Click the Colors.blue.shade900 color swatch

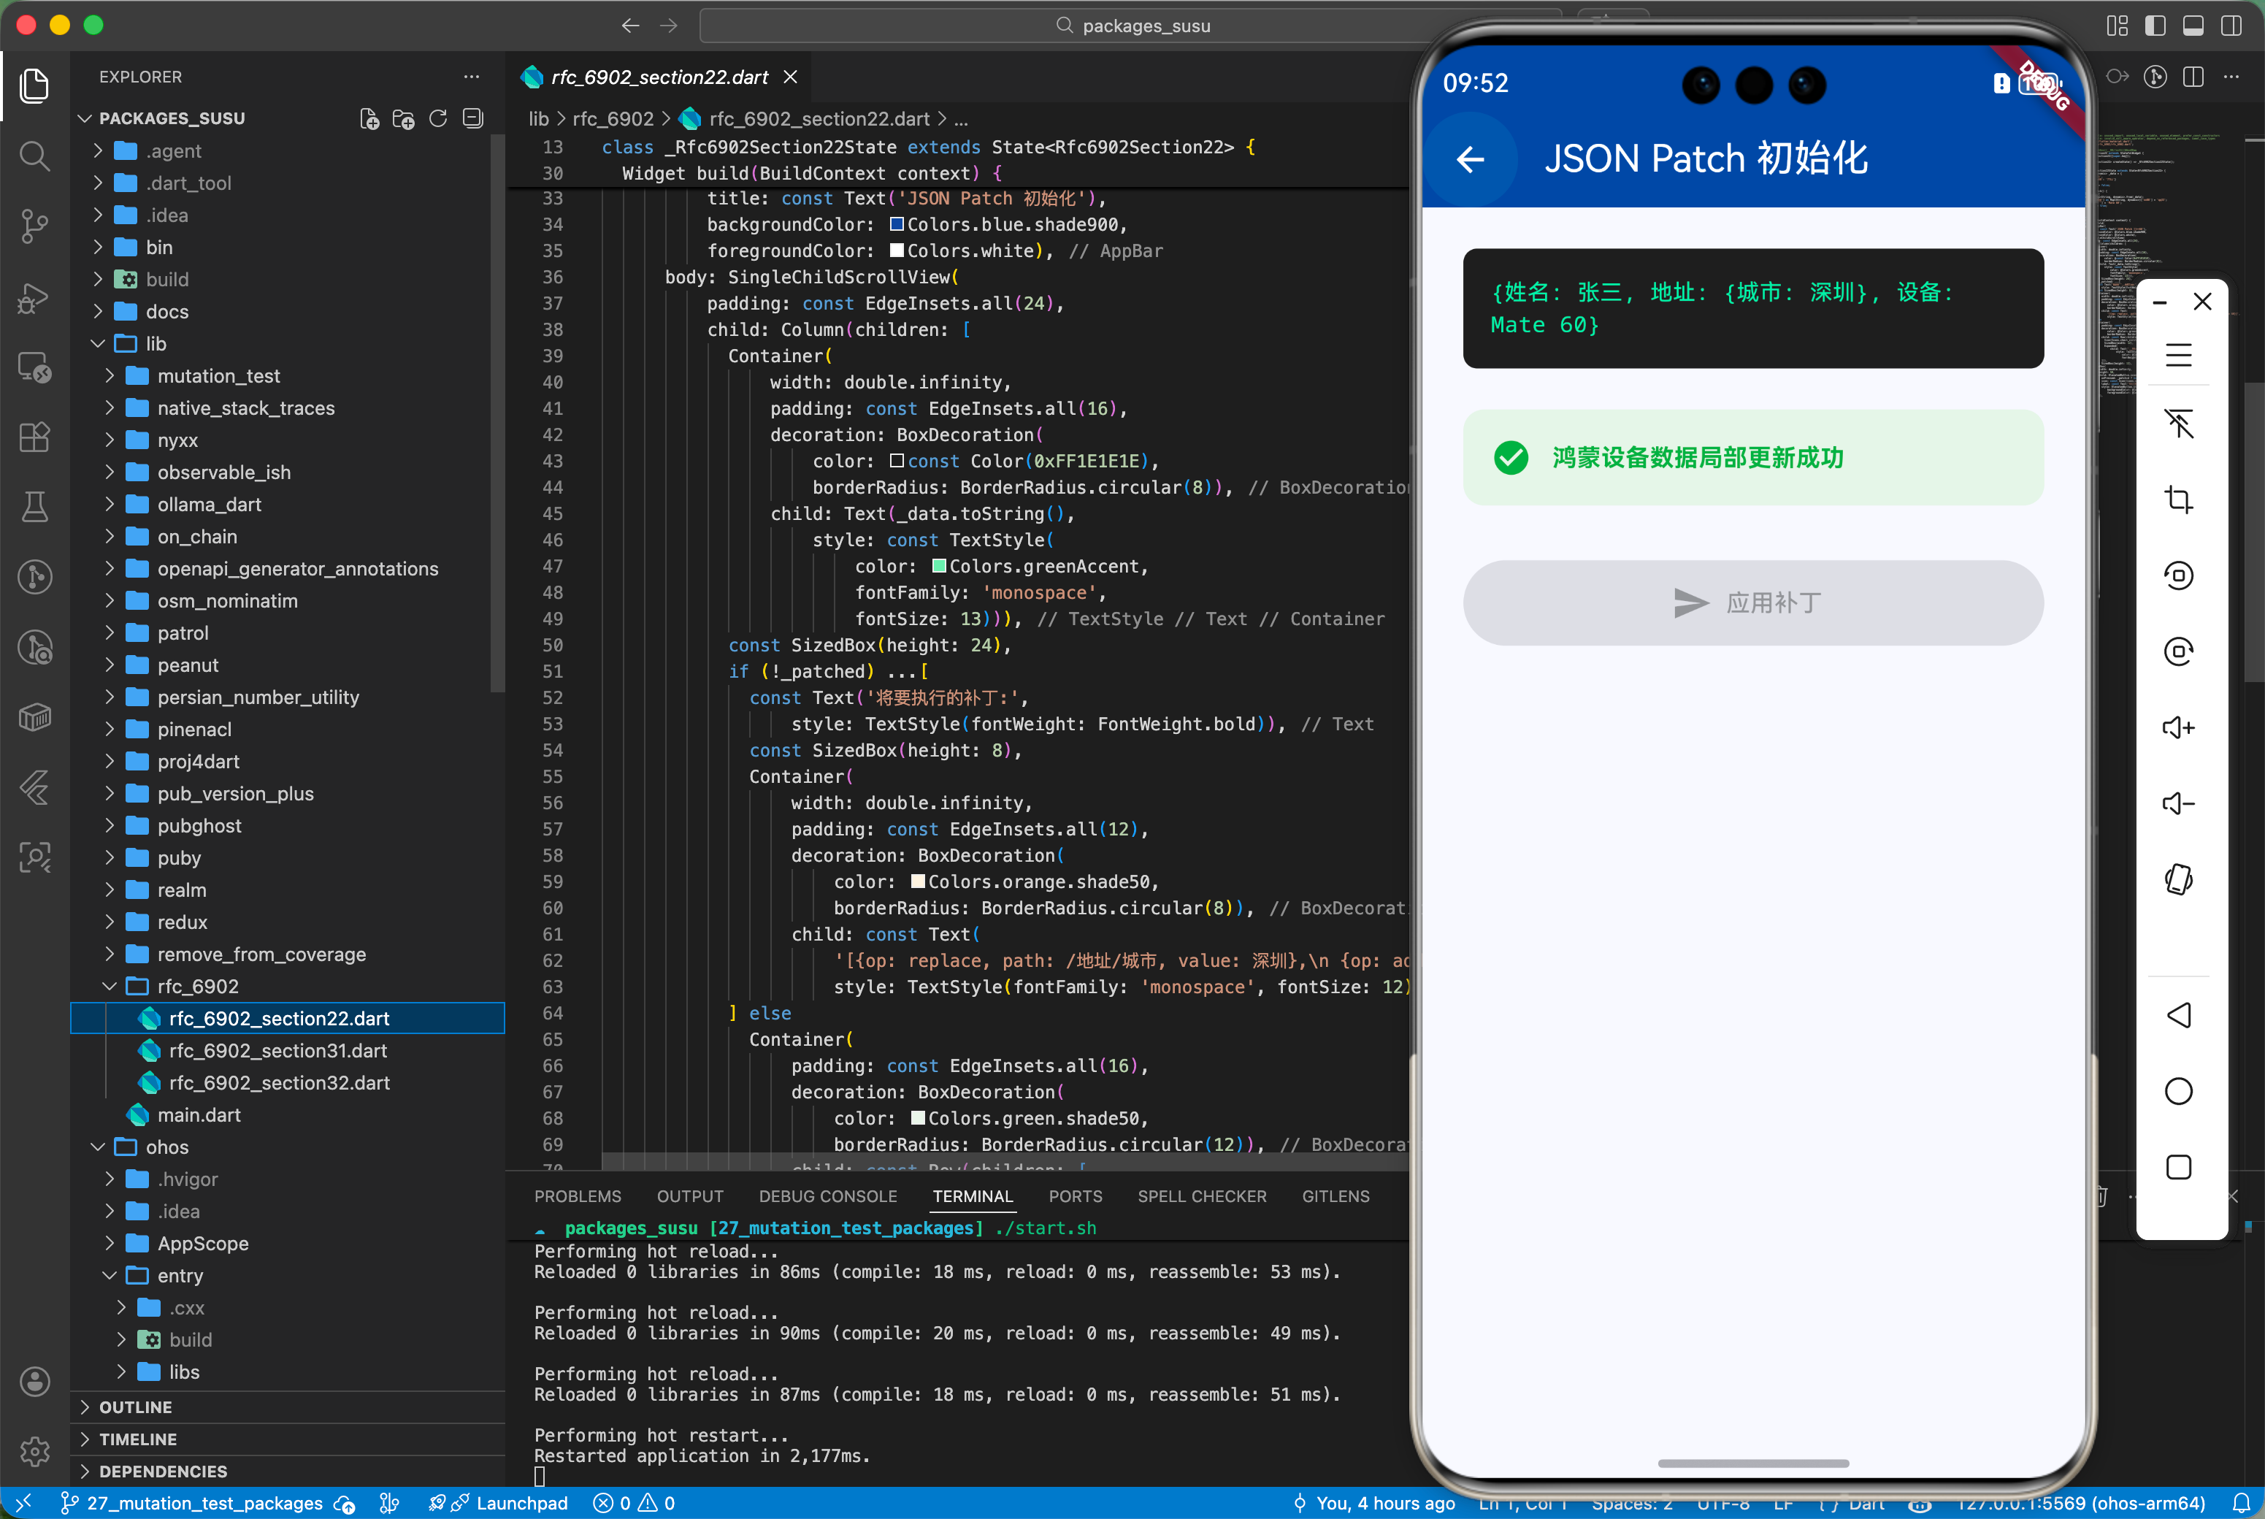point(897,225)
